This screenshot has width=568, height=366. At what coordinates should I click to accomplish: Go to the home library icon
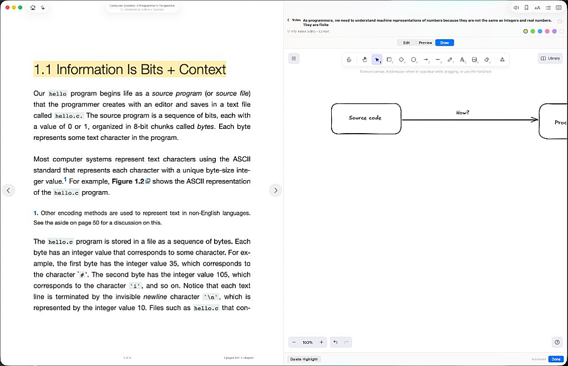33,8
